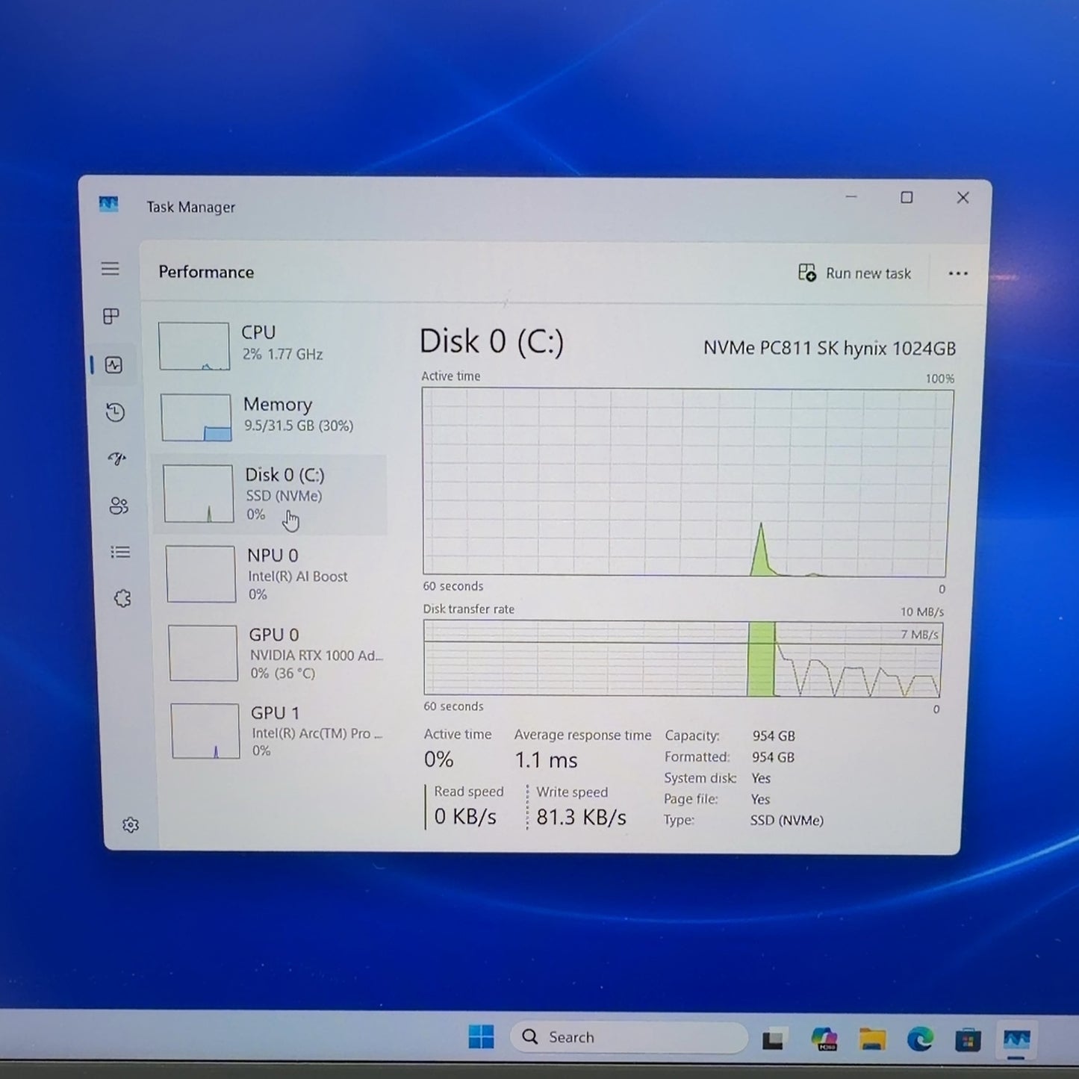The image size is (1079, 1079).
Task: Click the CPU mini graph thumbnail
Action: (194, 346)
